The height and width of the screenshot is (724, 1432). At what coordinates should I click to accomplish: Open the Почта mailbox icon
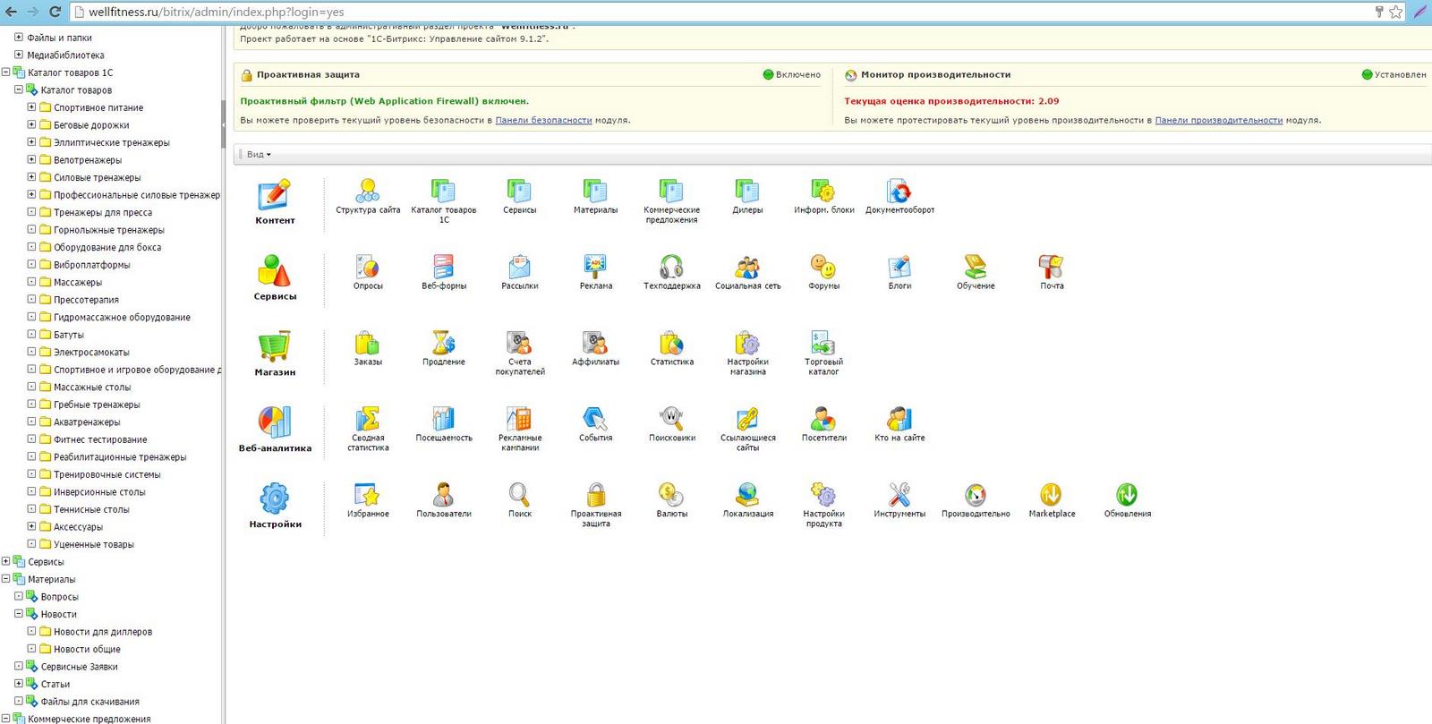click(x=1052, y=267)
